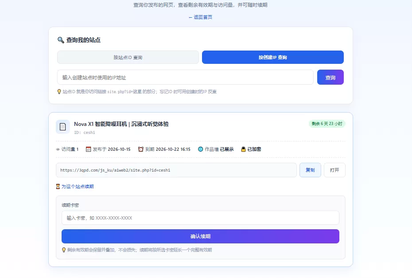The width and height of the screenshot is (412, 278).
Task: Copy the site URL with 复制
Action: [x=310, y=170]
